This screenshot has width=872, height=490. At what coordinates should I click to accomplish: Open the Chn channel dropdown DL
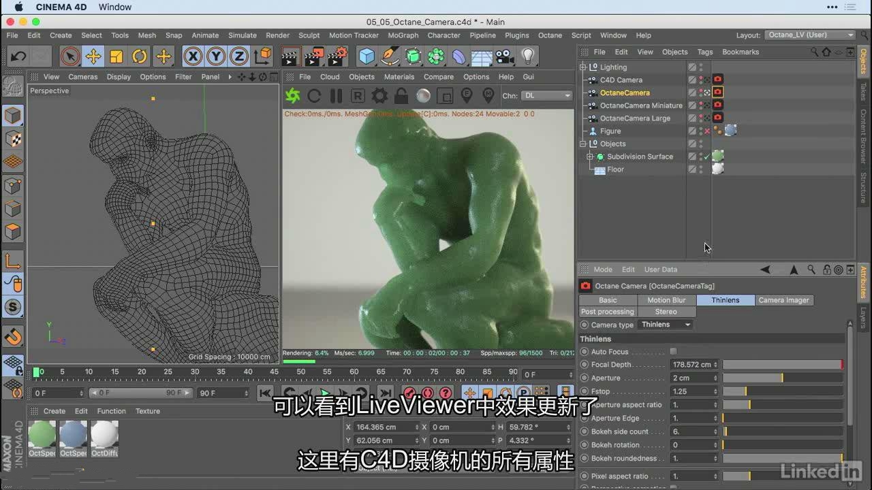click(547, 96)
